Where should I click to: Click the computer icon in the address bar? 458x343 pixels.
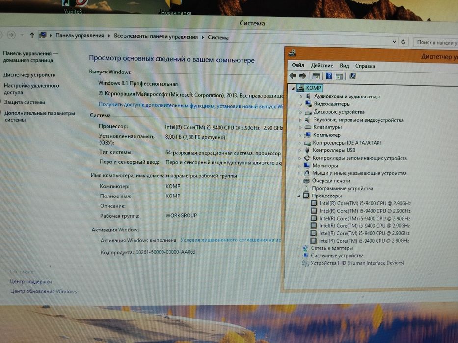coord(43,35)
